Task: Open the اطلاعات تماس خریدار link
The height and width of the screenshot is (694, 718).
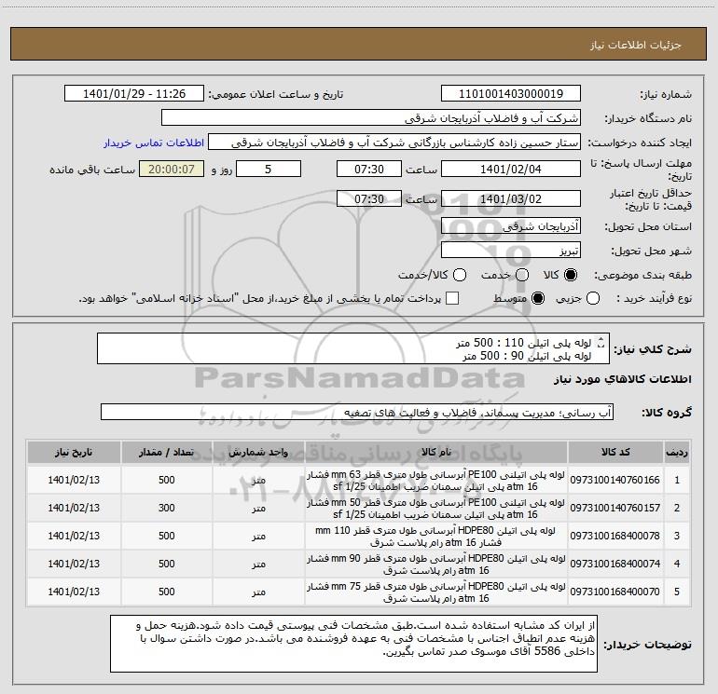Action: tap(154, 143)
